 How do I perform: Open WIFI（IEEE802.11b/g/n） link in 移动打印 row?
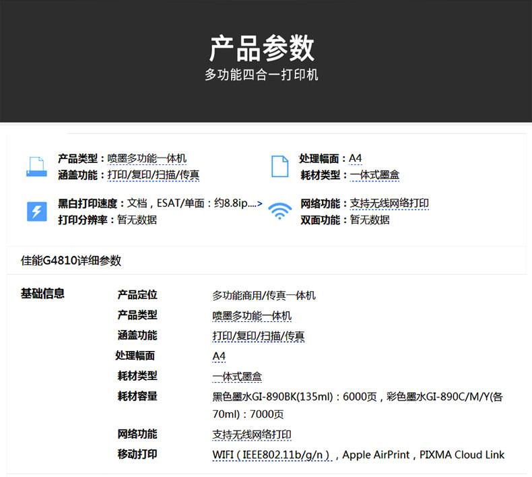point(272,455)
